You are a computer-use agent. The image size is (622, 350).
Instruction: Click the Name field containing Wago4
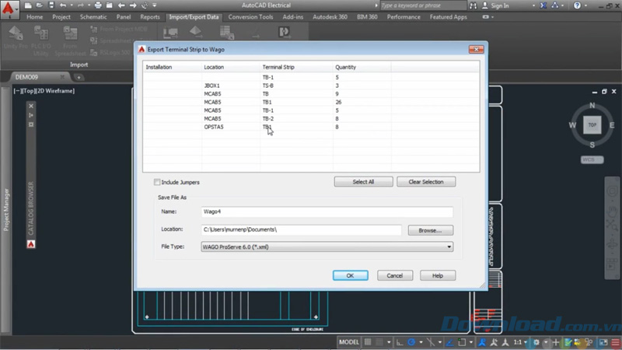[x=327, y=212]
